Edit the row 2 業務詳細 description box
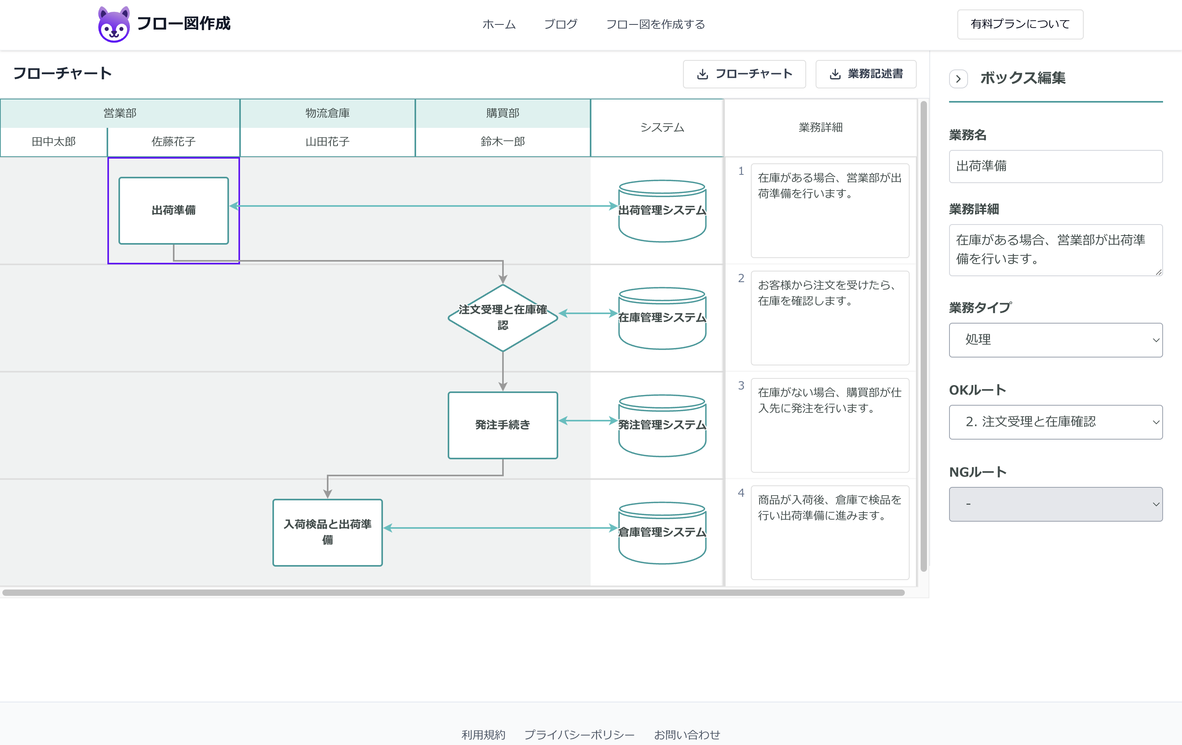Image resolution: width=1182 pixels, height=745 pixels. tap(829, 318)
